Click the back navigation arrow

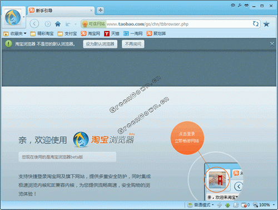34,24
